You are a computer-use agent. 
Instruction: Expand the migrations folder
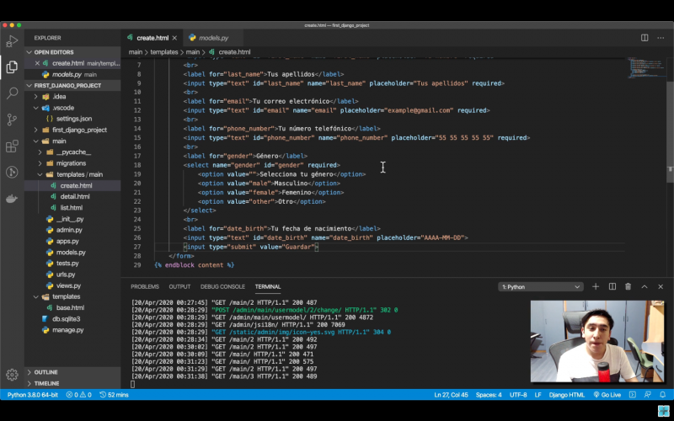[71, 163]
